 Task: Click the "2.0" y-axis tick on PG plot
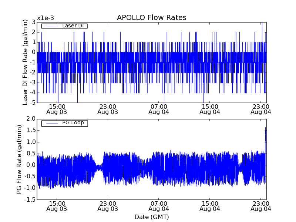[x=31, y=119]
